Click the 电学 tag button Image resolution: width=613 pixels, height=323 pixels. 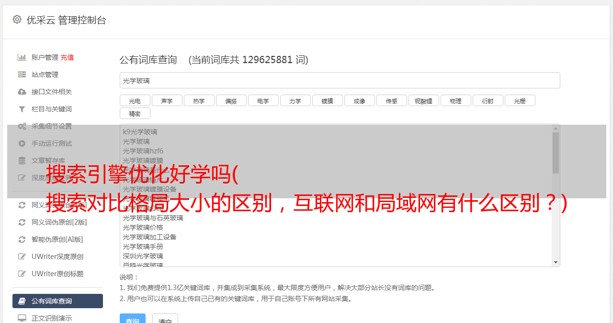click(263, 100)
